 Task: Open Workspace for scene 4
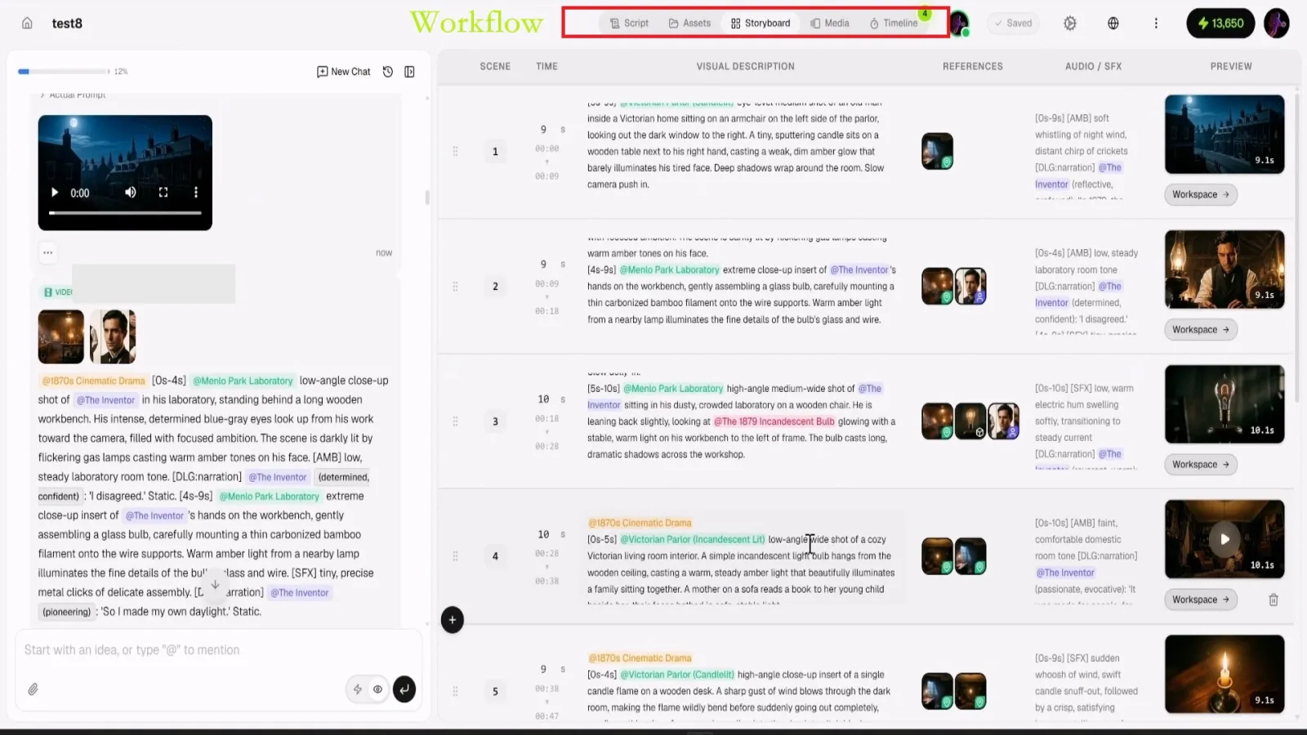[x=1201, y=599]
